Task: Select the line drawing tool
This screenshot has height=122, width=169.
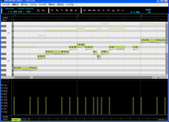Action: point(62,10)
